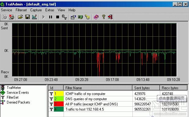Open the Capture menu
The image size is (189, 117).
(36, 10)
